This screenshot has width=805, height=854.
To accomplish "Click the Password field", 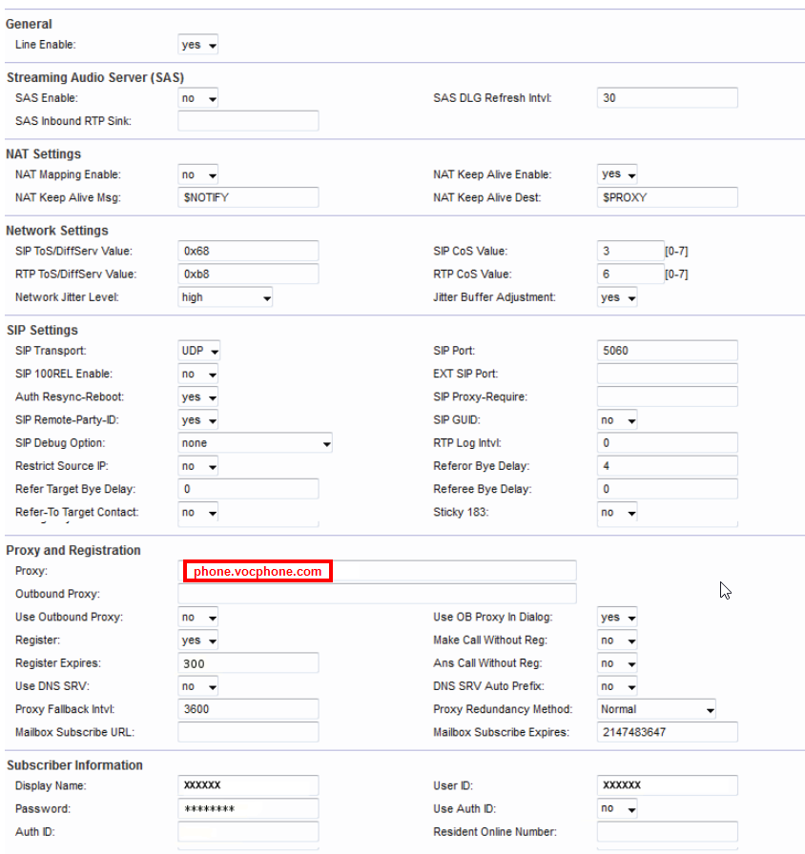I will (248, 809).
